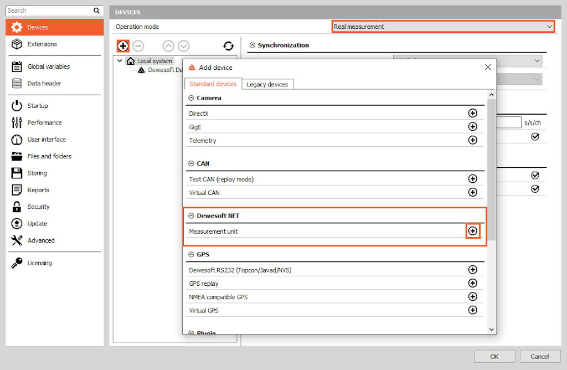Screen dimensions: 567x370
Task: Add the Telemetry camera device
Action: pos(473,140)
